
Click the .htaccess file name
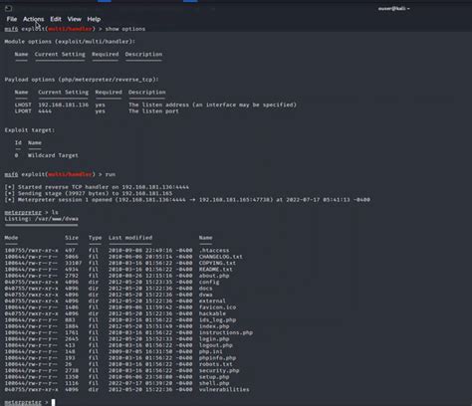click(214, 250)
